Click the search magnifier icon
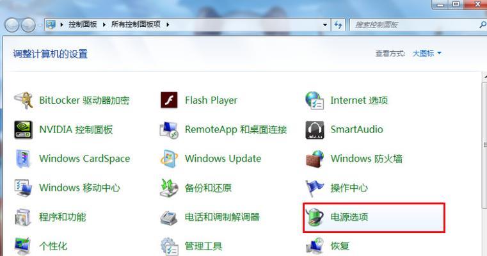 483,24
